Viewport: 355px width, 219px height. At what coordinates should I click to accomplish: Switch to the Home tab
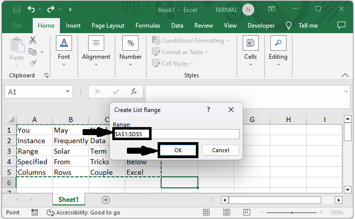[46, 26]
